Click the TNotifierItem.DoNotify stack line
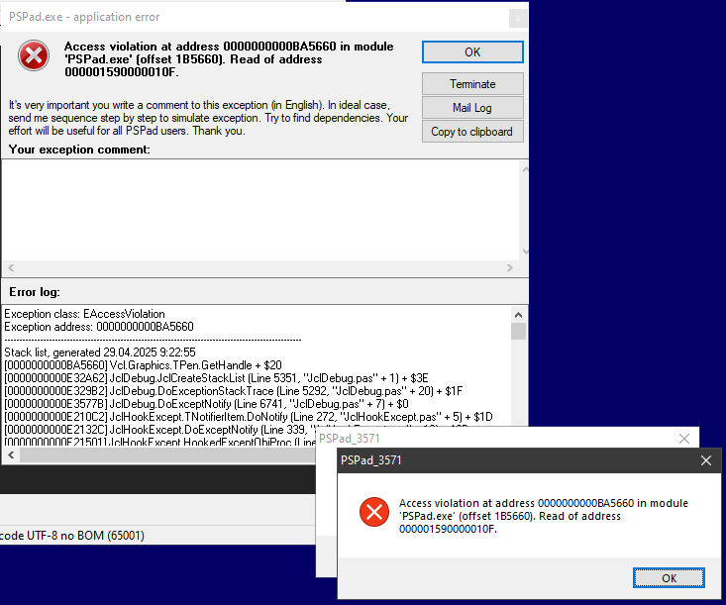Viewport: 726px width, 605px height. tap(249, 417)
